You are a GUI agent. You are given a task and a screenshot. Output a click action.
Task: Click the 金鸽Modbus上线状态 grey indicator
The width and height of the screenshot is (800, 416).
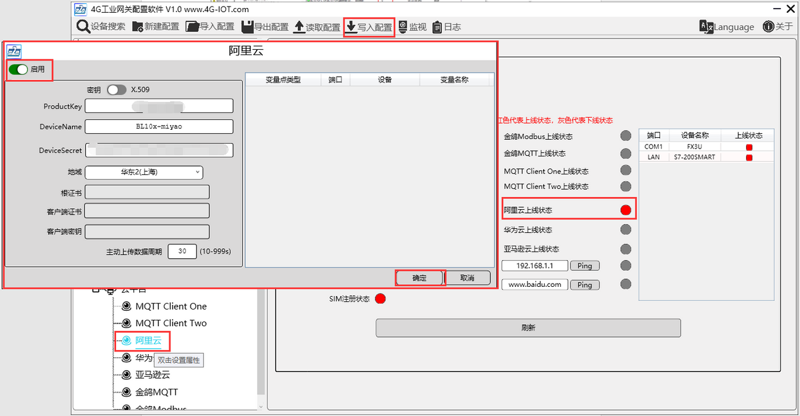click(625, 136)
